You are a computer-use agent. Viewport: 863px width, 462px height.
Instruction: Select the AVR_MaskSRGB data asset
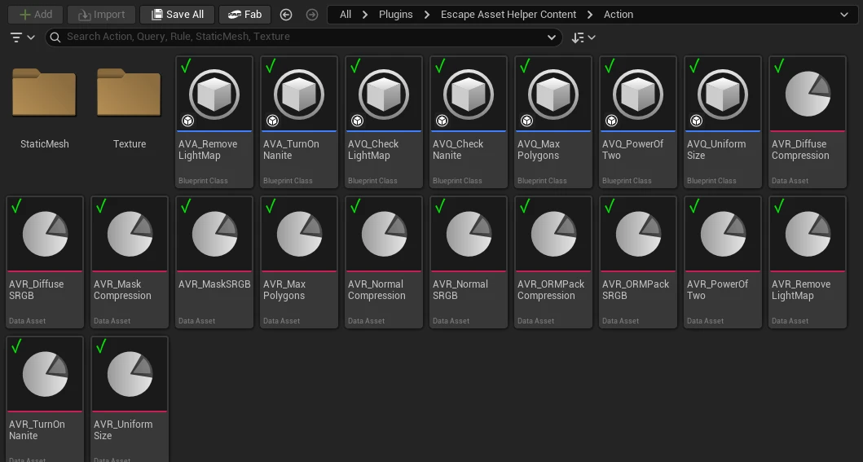[214, 262]
